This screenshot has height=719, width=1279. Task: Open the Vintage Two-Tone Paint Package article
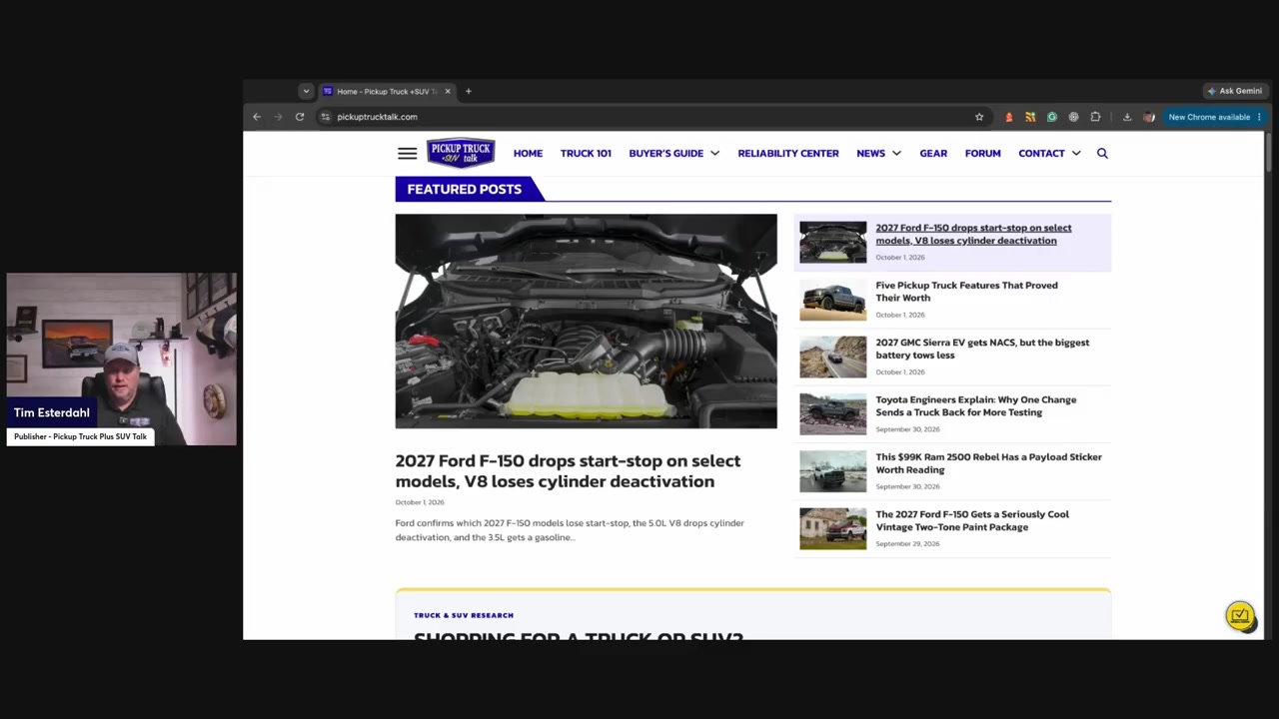[972, 520]
